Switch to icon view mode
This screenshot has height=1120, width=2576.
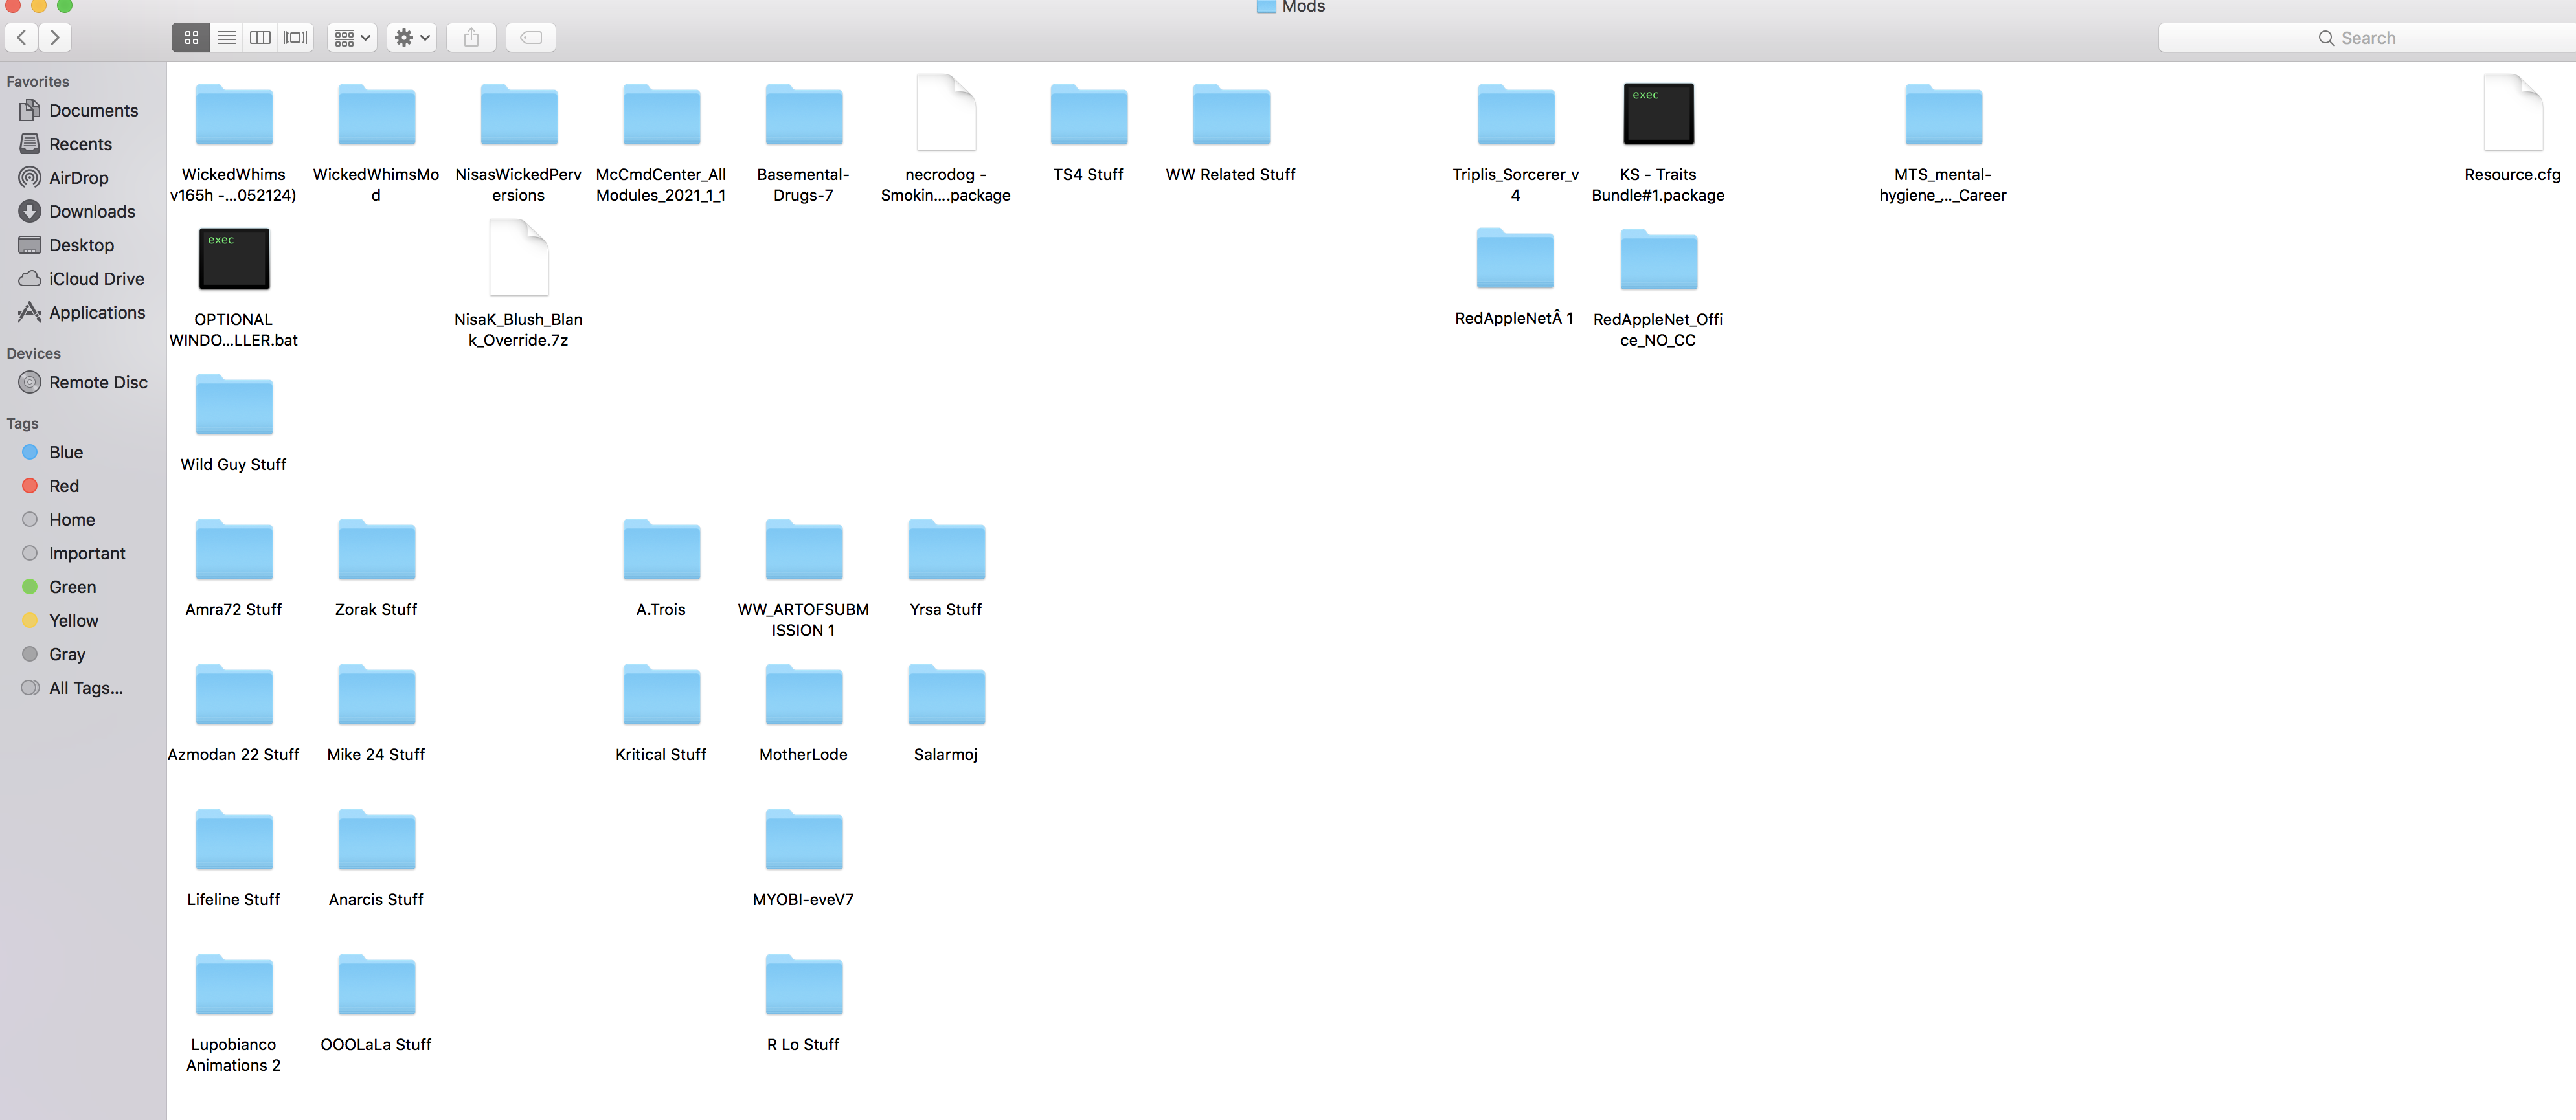coord(191,38)
